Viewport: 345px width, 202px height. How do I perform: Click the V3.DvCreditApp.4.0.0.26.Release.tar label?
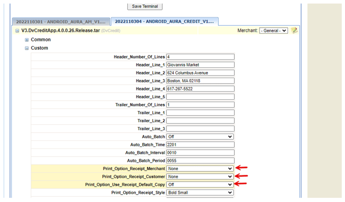[61, 30]
